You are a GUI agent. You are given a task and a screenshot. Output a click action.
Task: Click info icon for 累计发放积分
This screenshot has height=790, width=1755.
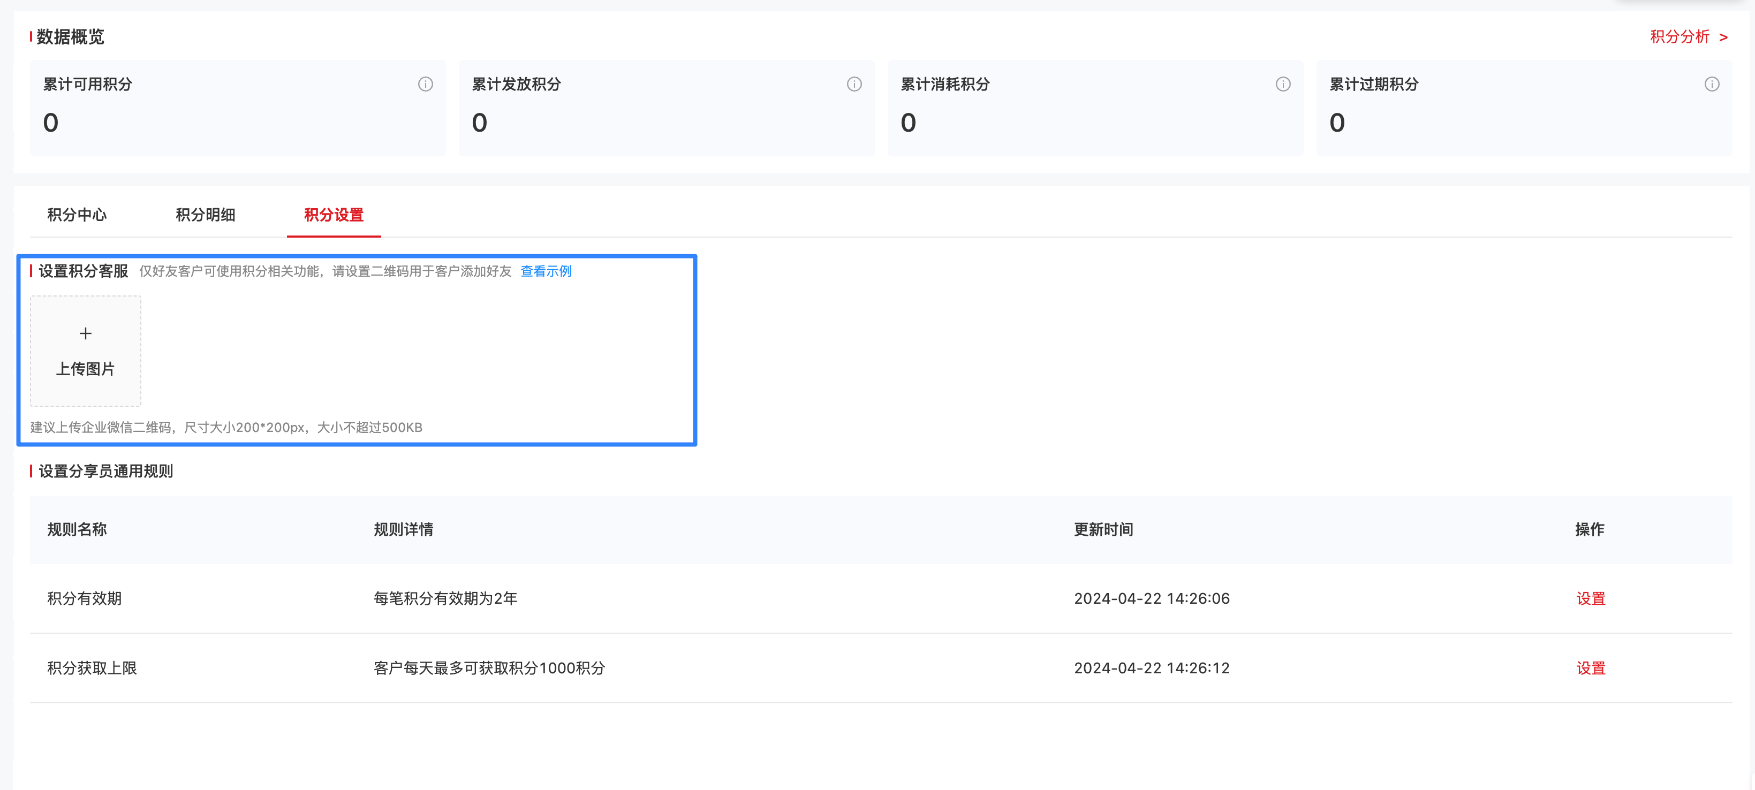click(x=854, y=84)
